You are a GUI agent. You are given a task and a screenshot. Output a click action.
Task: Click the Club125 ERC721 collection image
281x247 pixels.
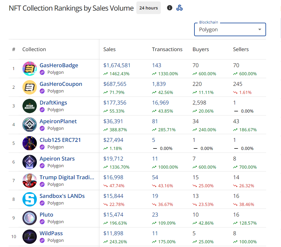[30, 143]
